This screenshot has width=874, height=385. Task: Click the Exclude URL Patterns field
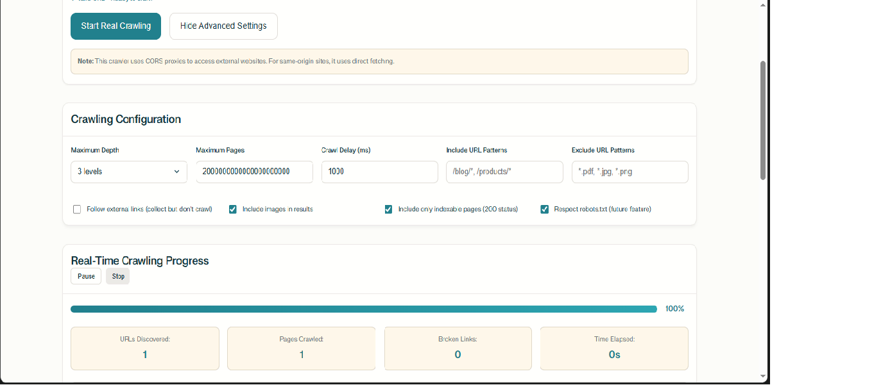click(630, 172)
